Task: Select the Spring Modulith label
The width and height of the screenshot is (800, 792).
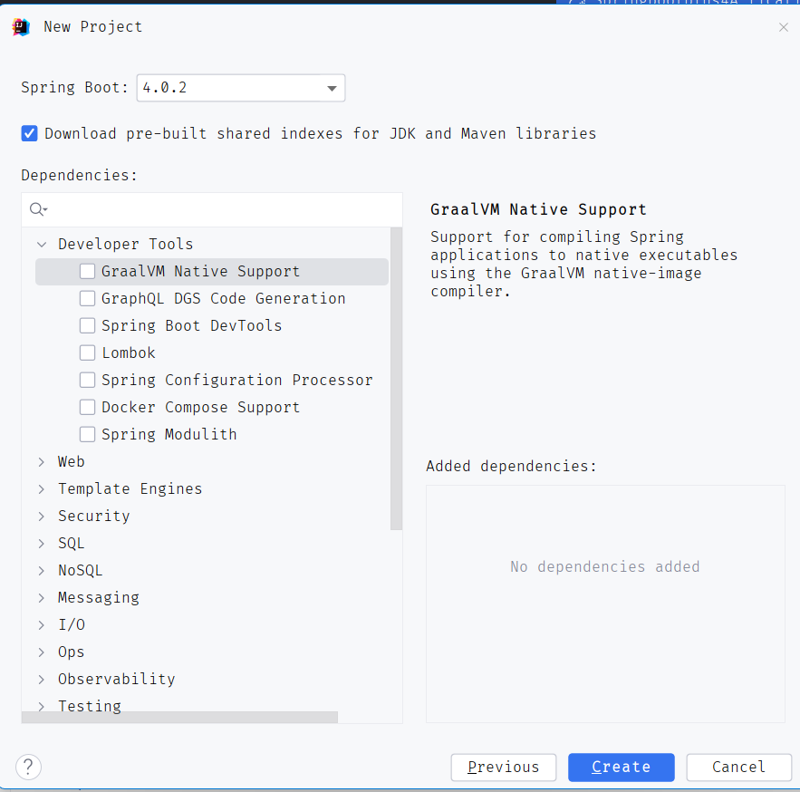Action: tap(169, 434)
